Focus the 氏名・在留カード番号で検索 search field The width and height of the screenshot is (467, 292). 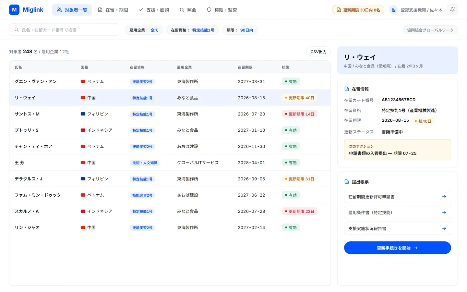(64, 30)
